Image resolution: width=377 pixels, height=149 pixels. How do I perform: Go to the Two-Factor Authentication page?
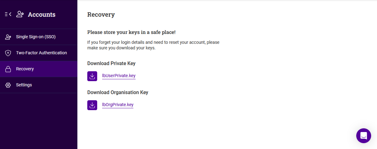coord(39,53)
